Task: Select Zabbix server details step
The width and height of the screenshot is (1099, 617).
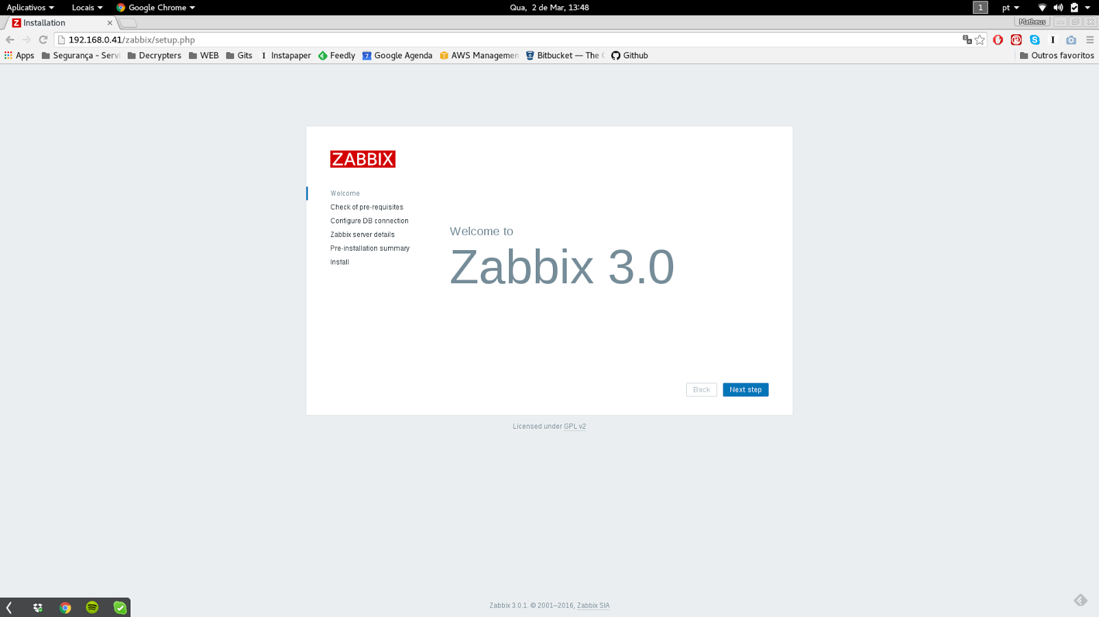Action: 363,235
